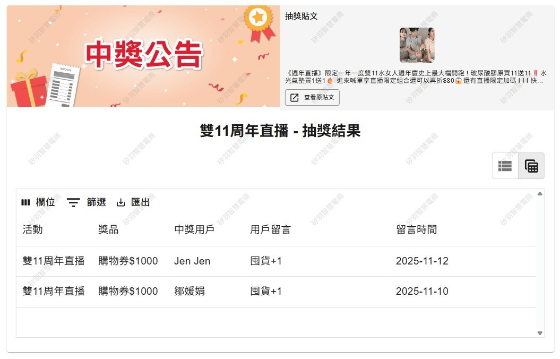Switch to the list view icon

[505, 166]
